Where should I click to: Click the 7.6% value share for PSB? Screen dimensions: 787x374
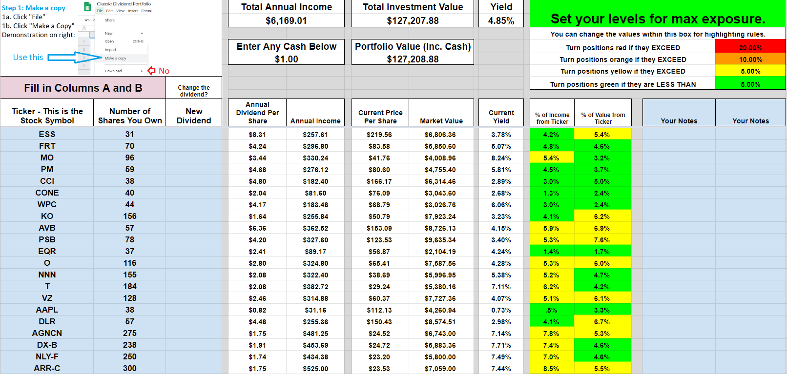(x=603, y=240)
